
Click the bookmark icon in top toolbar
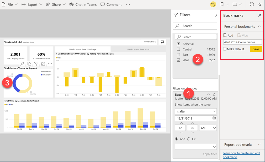click(222, 4)
